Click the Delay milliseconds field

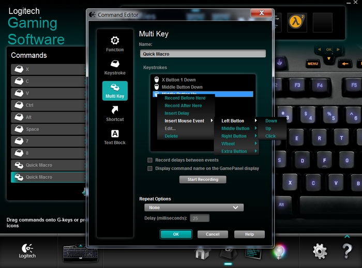pos(200,218)
